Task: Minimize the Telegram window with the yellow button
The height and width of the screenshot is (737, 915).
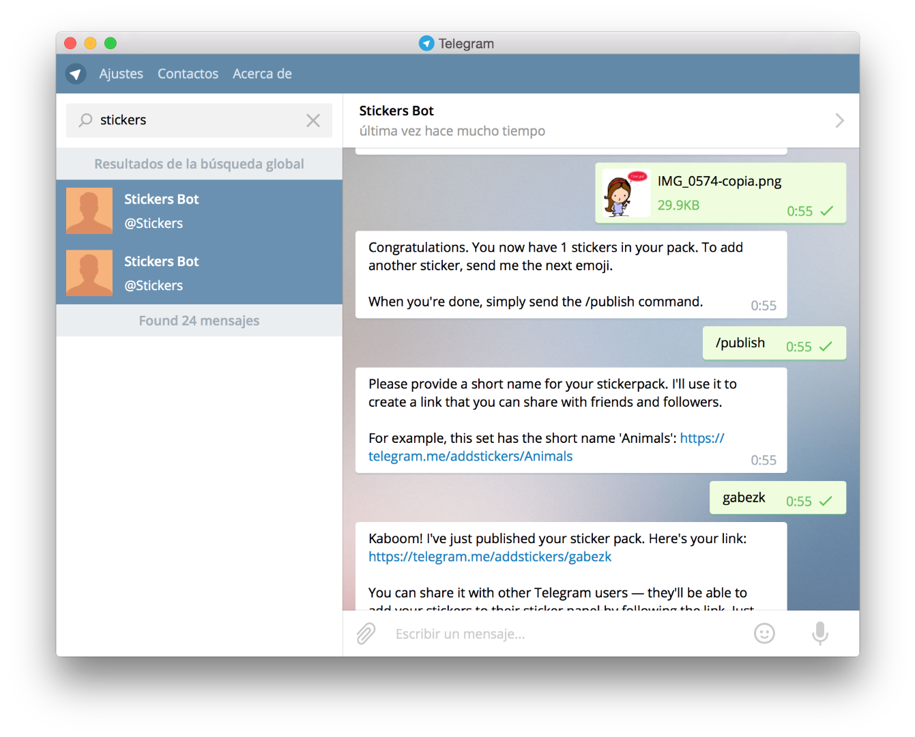Action: click(90, 43)
